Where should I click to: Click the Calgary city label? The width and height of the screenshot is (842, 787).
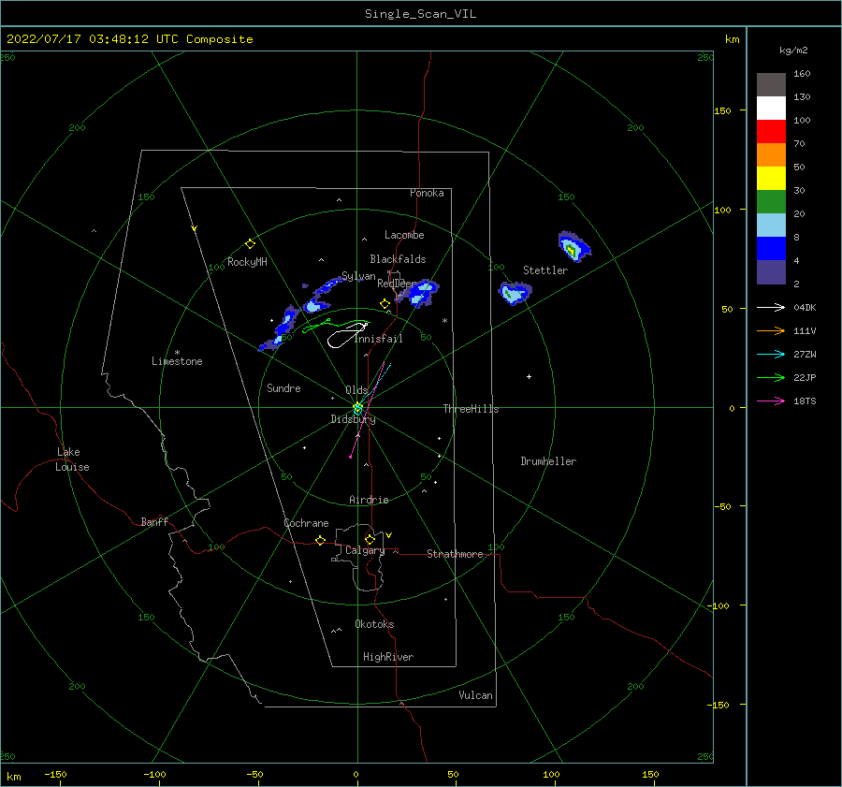tap(365, 550)
